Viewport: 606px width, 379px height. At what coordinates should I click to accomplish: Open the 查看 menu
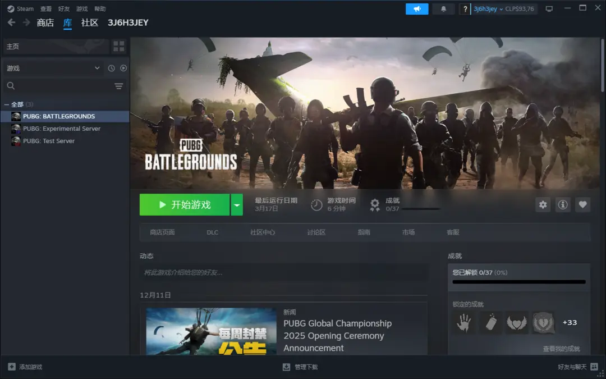coord(46,8)
